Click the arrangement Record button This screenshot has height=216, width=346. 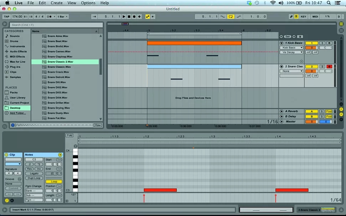(134, 17)
